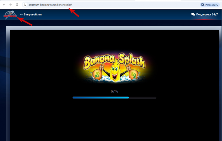Click the browser forward arrow
Image resolution: width=222 pixels, height=141 pixels.
tap(10, 5)
